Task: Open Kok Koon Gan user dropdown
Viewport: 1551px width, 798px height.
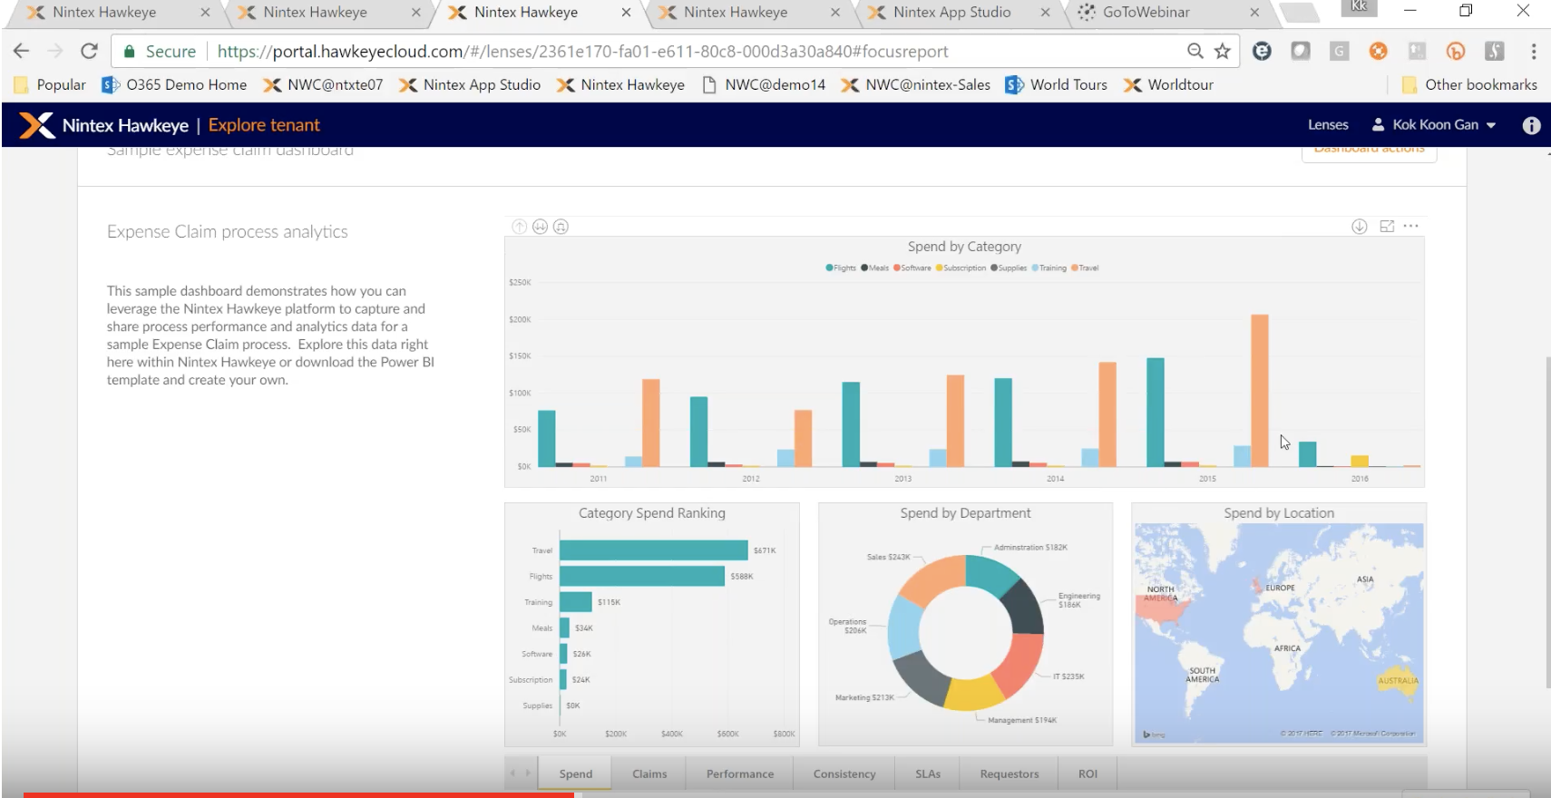Action: pos(1434,125)
